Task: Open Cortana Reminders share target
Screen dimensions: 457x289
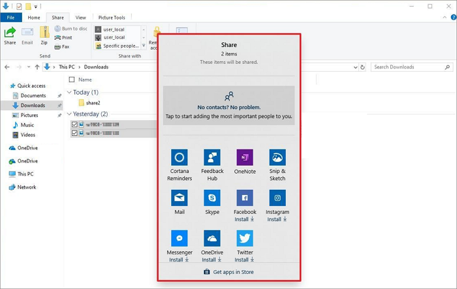Action: (x=180, y=157)
